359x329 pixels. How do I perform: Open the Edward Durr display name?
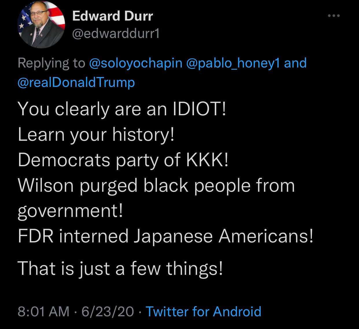pos(112,16)
